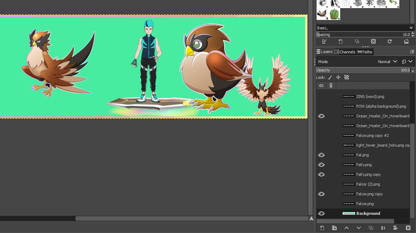The image size is (416, 233).
Task: Hide the Falcor.png copy layer
Action: (x=321, y=194)
